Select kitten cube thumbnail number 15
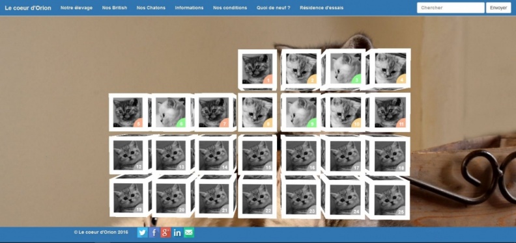This screenshot has height=243, width=516. [257, 155]
